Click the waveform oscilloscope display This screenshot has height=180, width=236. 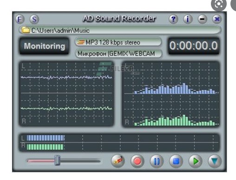click(66, 94)
